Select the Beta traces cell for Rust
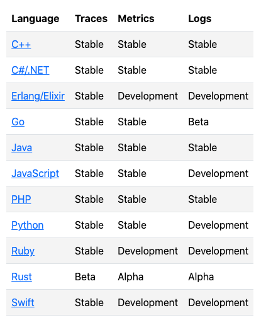Image resolution: width=266 pixels, height=320 pixels. pyautogui.click(x=85, y=277)
